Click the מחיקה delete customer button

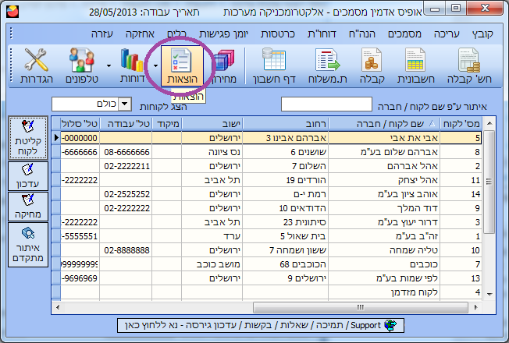coord(28,207)
